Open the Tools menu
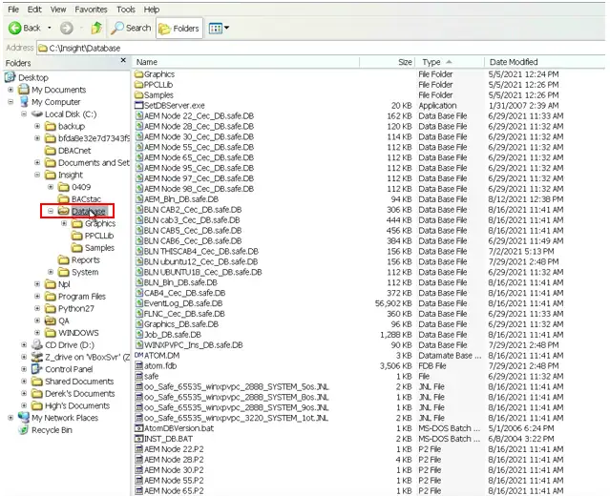Image resolution: width=610 pixels, height=496 pixels. (x=126, y=10)
